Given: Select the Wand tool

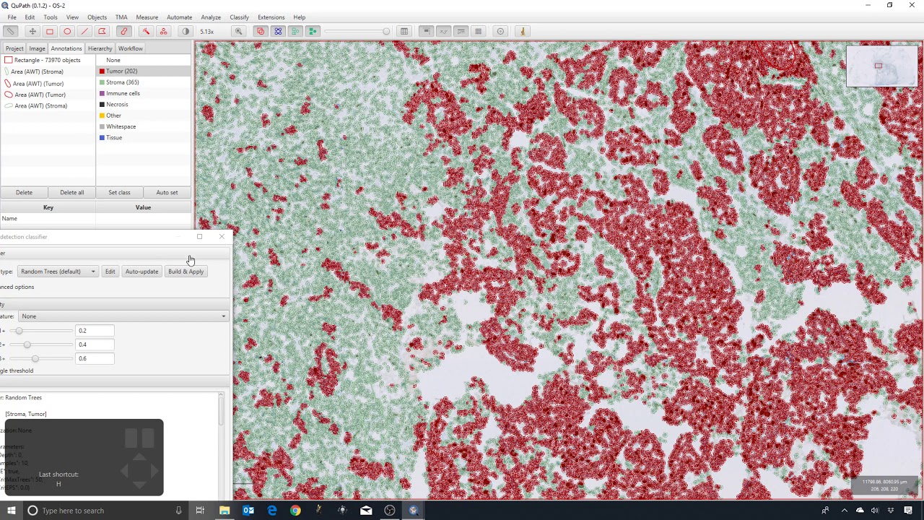Looking at the screenshot, I should click(x=146, y=31).
